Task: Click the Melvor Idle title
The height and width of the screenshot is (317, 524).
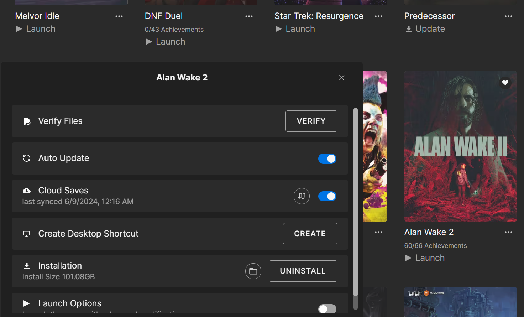Action: point(37,16)
